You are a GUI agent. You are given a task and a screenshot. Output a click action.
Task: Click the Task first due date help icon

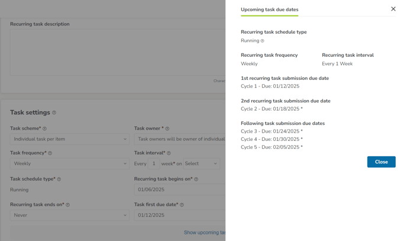182,205
